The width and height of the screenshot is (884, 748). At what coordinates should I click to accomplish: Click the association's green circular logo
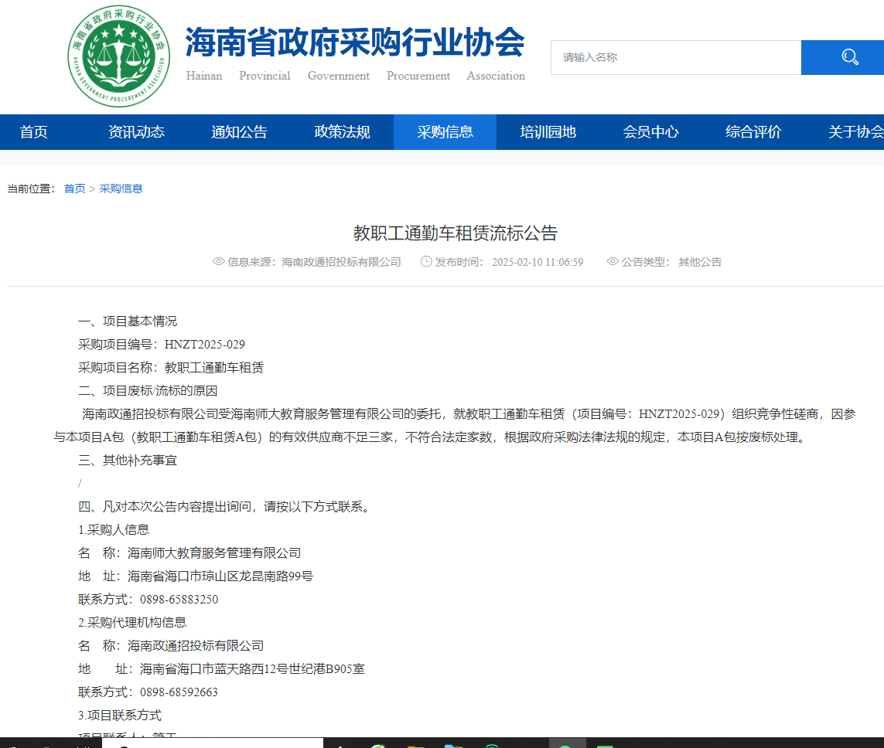[x=118, y=56]
